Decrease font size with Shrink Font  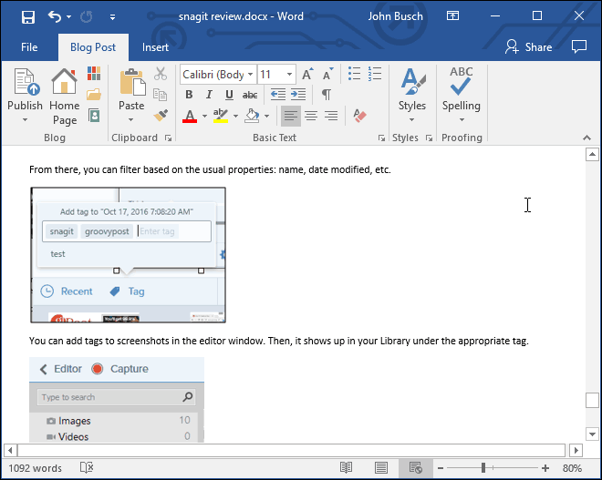pos(327,74)
